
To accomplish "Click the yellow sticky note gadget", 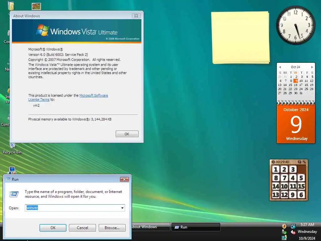I will tap(240, 38).
